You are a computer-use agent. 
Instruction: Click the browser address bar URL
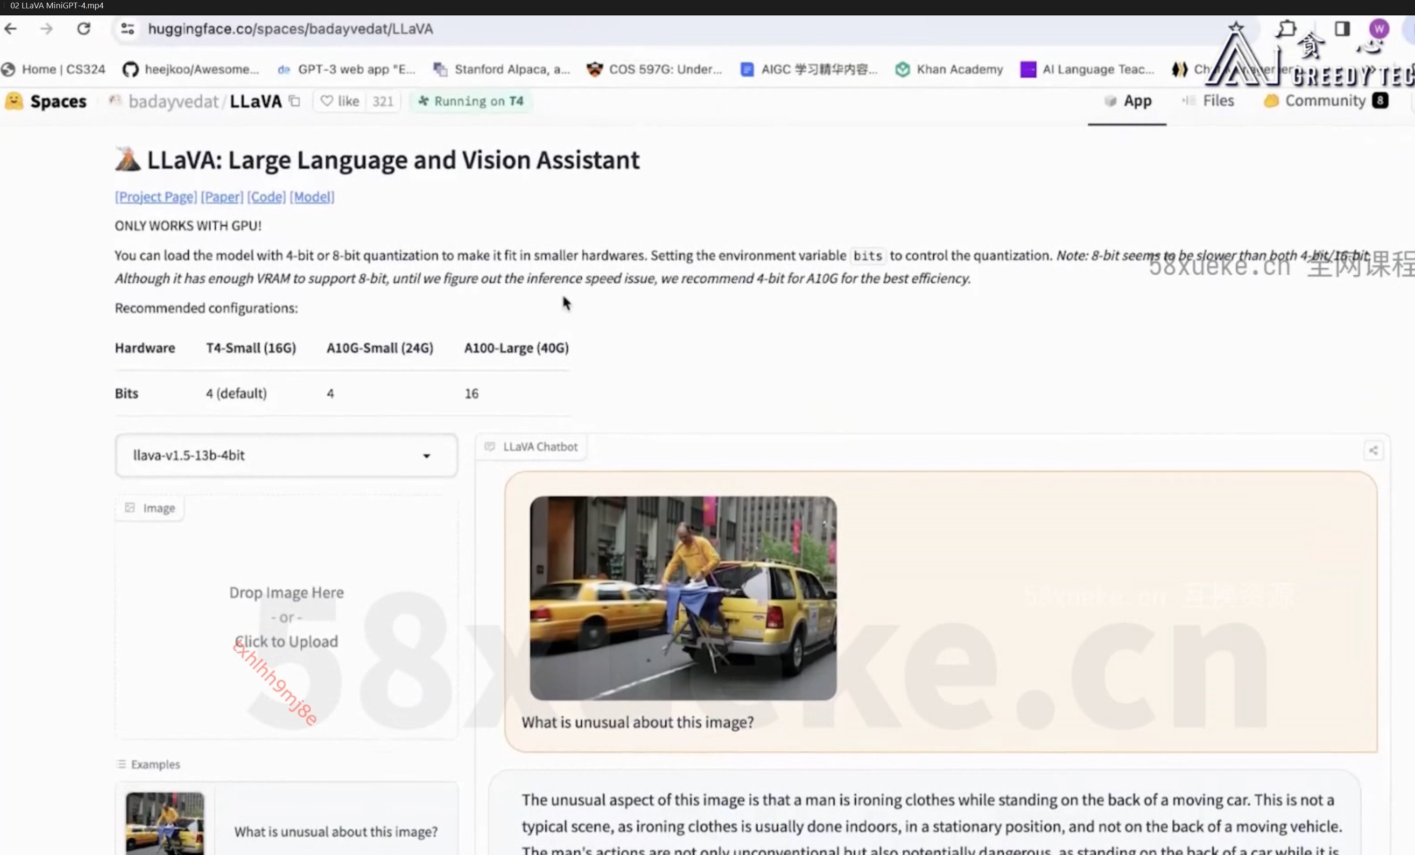(290, 29)
